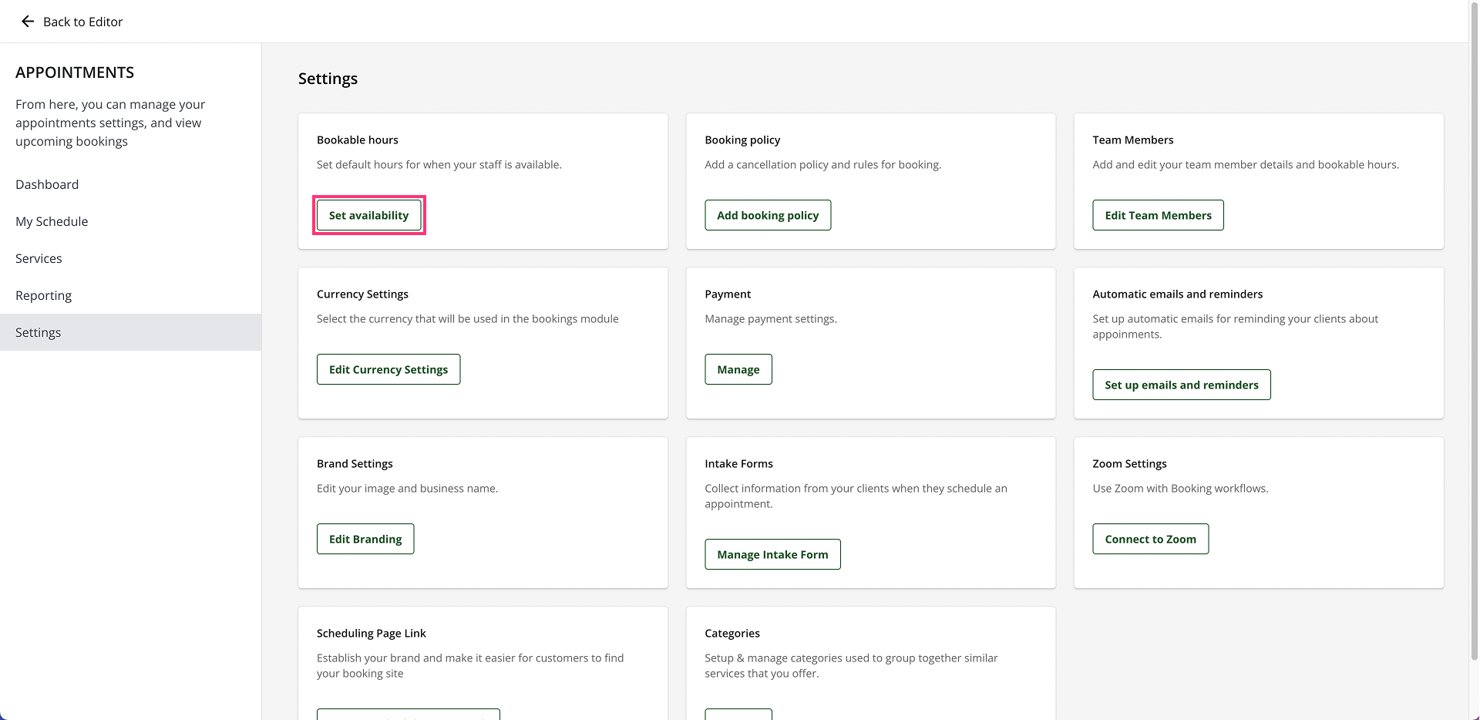Image resolution: width=1480 pixels, height=720 pixels.
Task: Open My Schedule in the sidebar
Action: click(52, 221)
